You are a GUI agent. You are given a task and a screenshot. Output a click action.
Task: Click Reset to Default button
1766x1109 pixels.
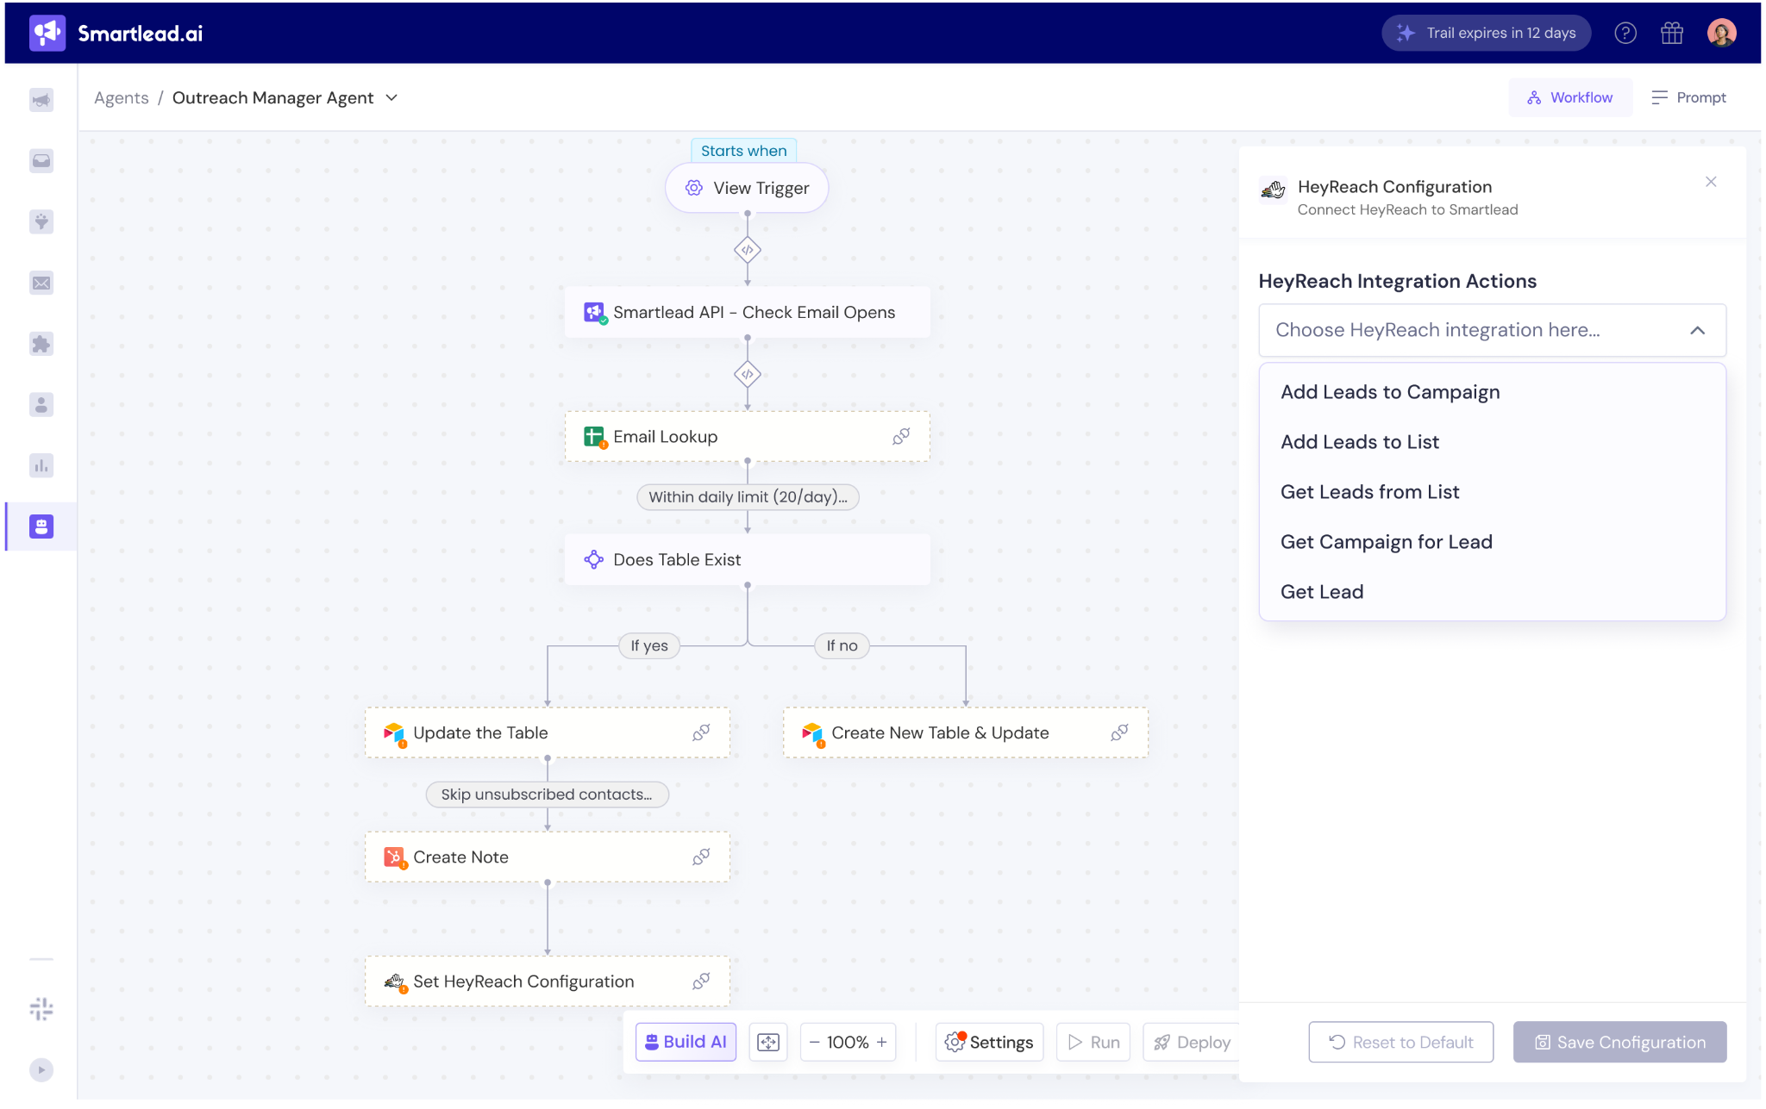click(x=1400, y=1042)
